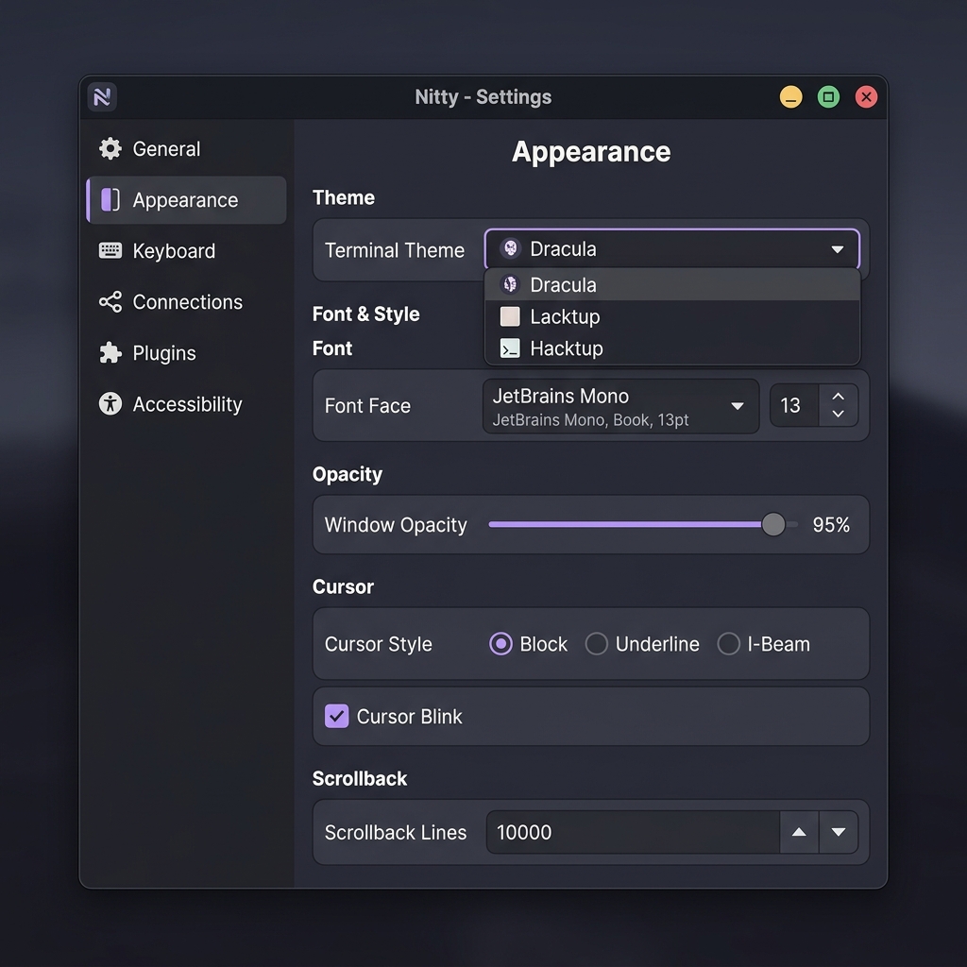Decrease font size with down chevron
Viewport: 967px width, 967px height.
[x=839, y=414]
